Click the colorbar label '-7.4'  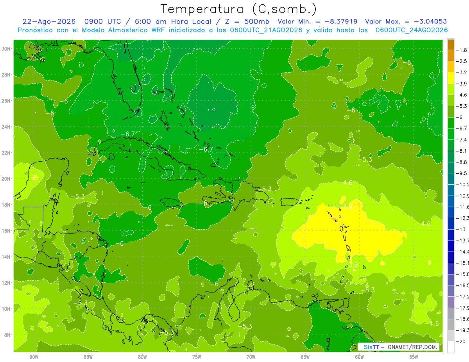coord(462,139)
